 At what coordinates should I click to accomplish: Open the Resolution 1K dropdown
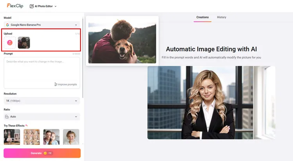(76, 101)
